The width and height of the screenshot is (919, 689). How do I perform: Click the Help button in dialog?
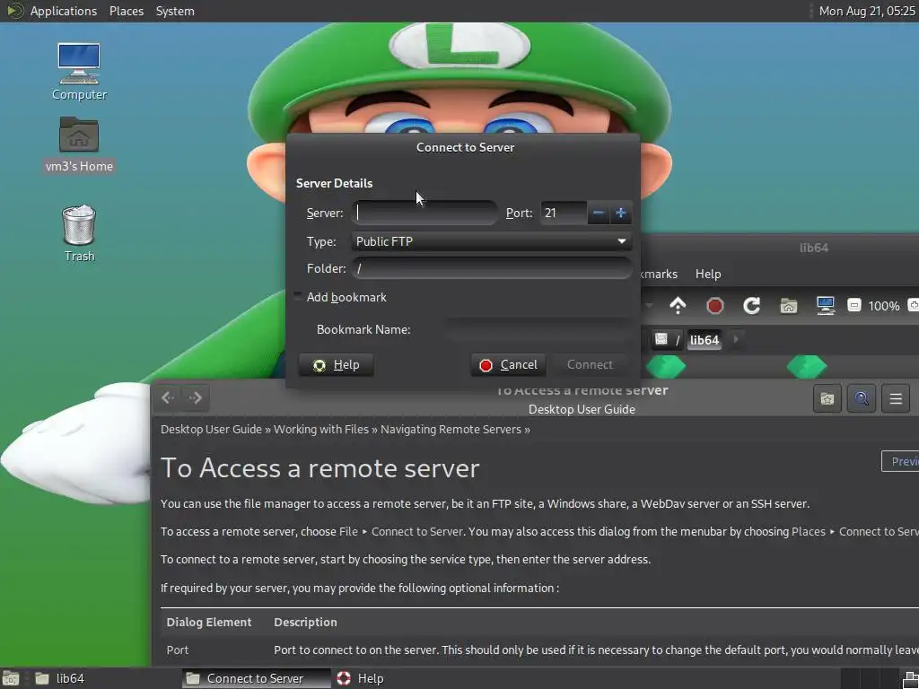click(336, 364)
